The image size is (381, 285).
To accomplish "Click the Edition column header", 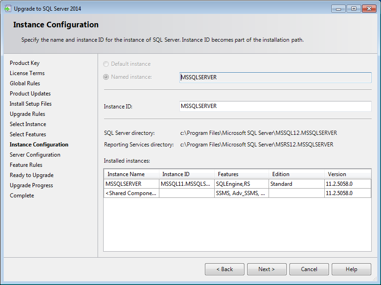I will [296, 174].
